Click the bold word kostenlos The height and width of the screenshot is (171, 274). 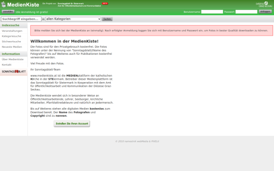click(x=97, y=109)
